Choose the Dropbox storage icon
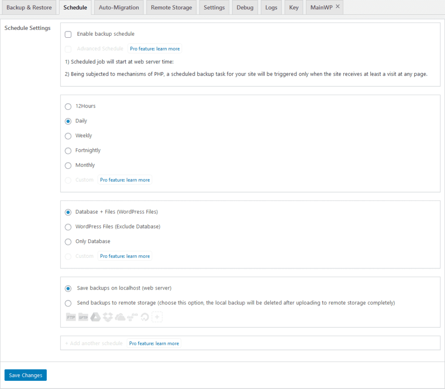Viewport: 445px width, 389px height. tap(107, 317)
